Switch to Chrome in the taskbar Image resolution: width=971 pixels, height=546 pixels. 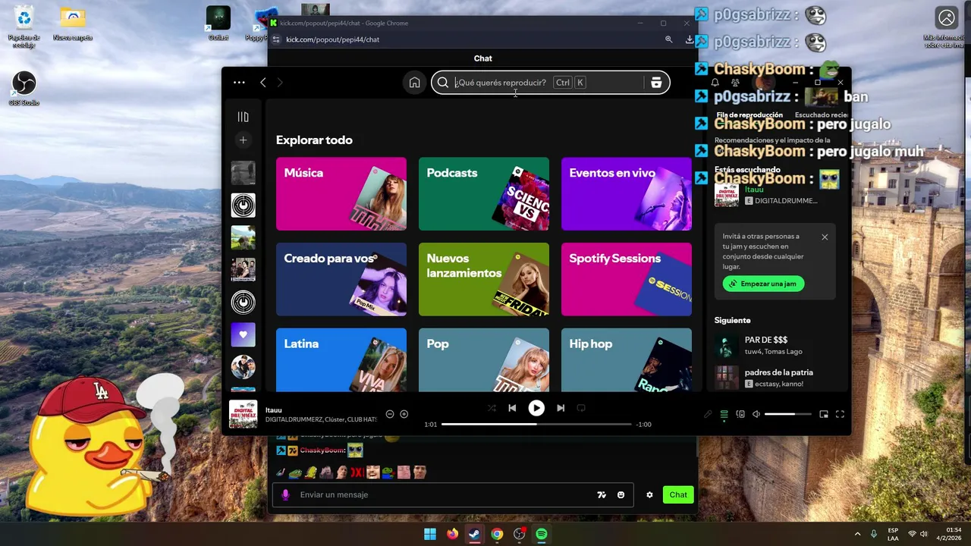[x=497, y=534]
